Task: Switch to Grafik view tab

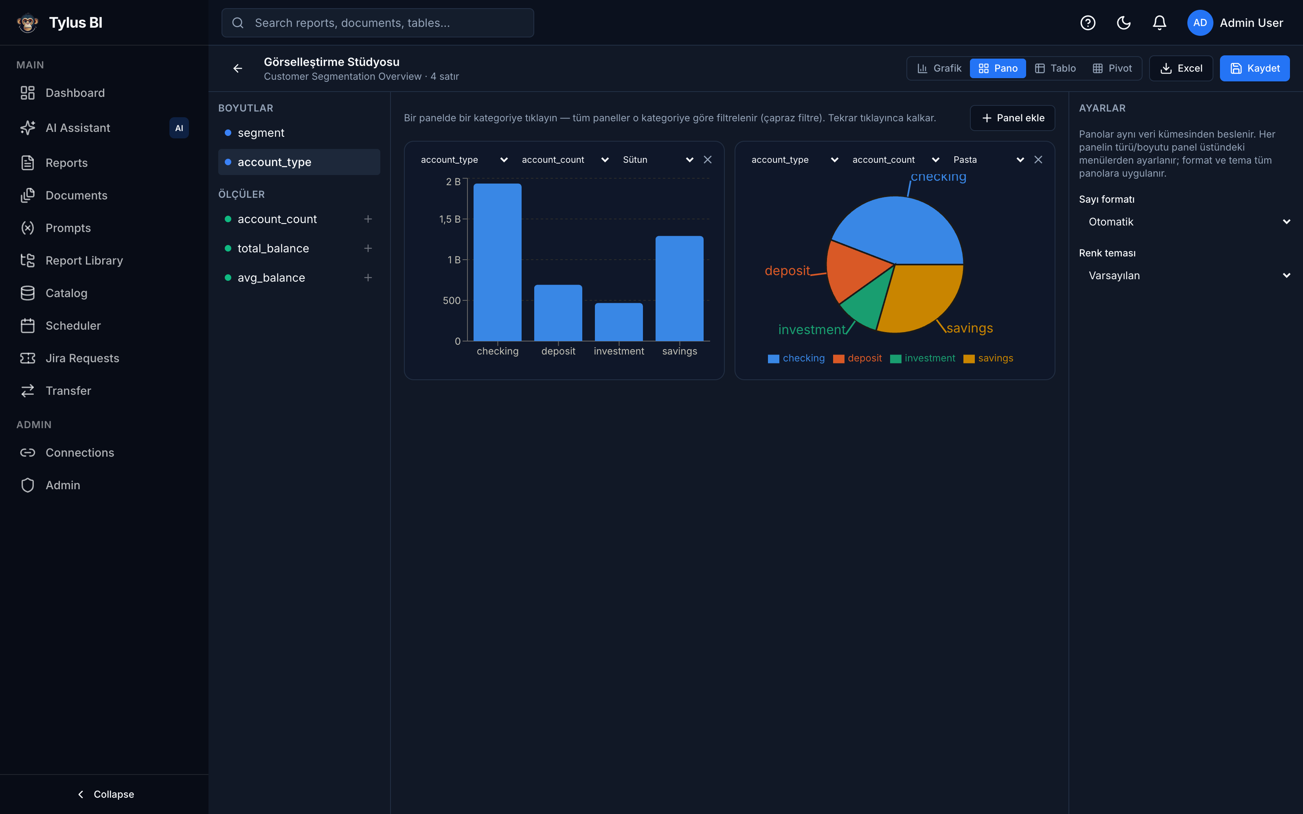Action: pos(939,68)
